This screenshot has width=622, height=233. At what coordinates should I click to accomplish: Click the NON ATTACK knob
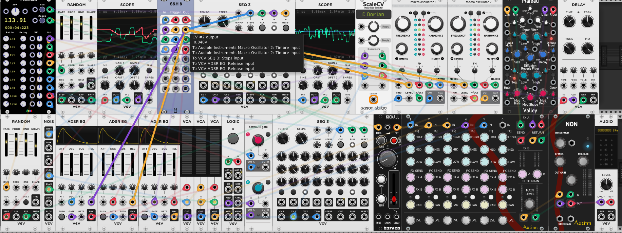pos(560,162)
